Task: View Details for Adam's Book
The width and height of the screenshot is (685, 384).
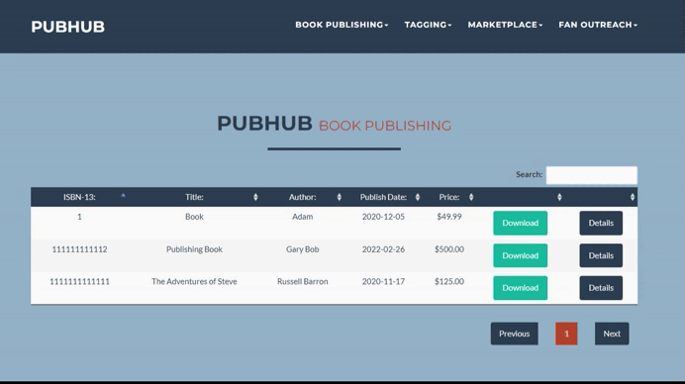Action: 601,223
